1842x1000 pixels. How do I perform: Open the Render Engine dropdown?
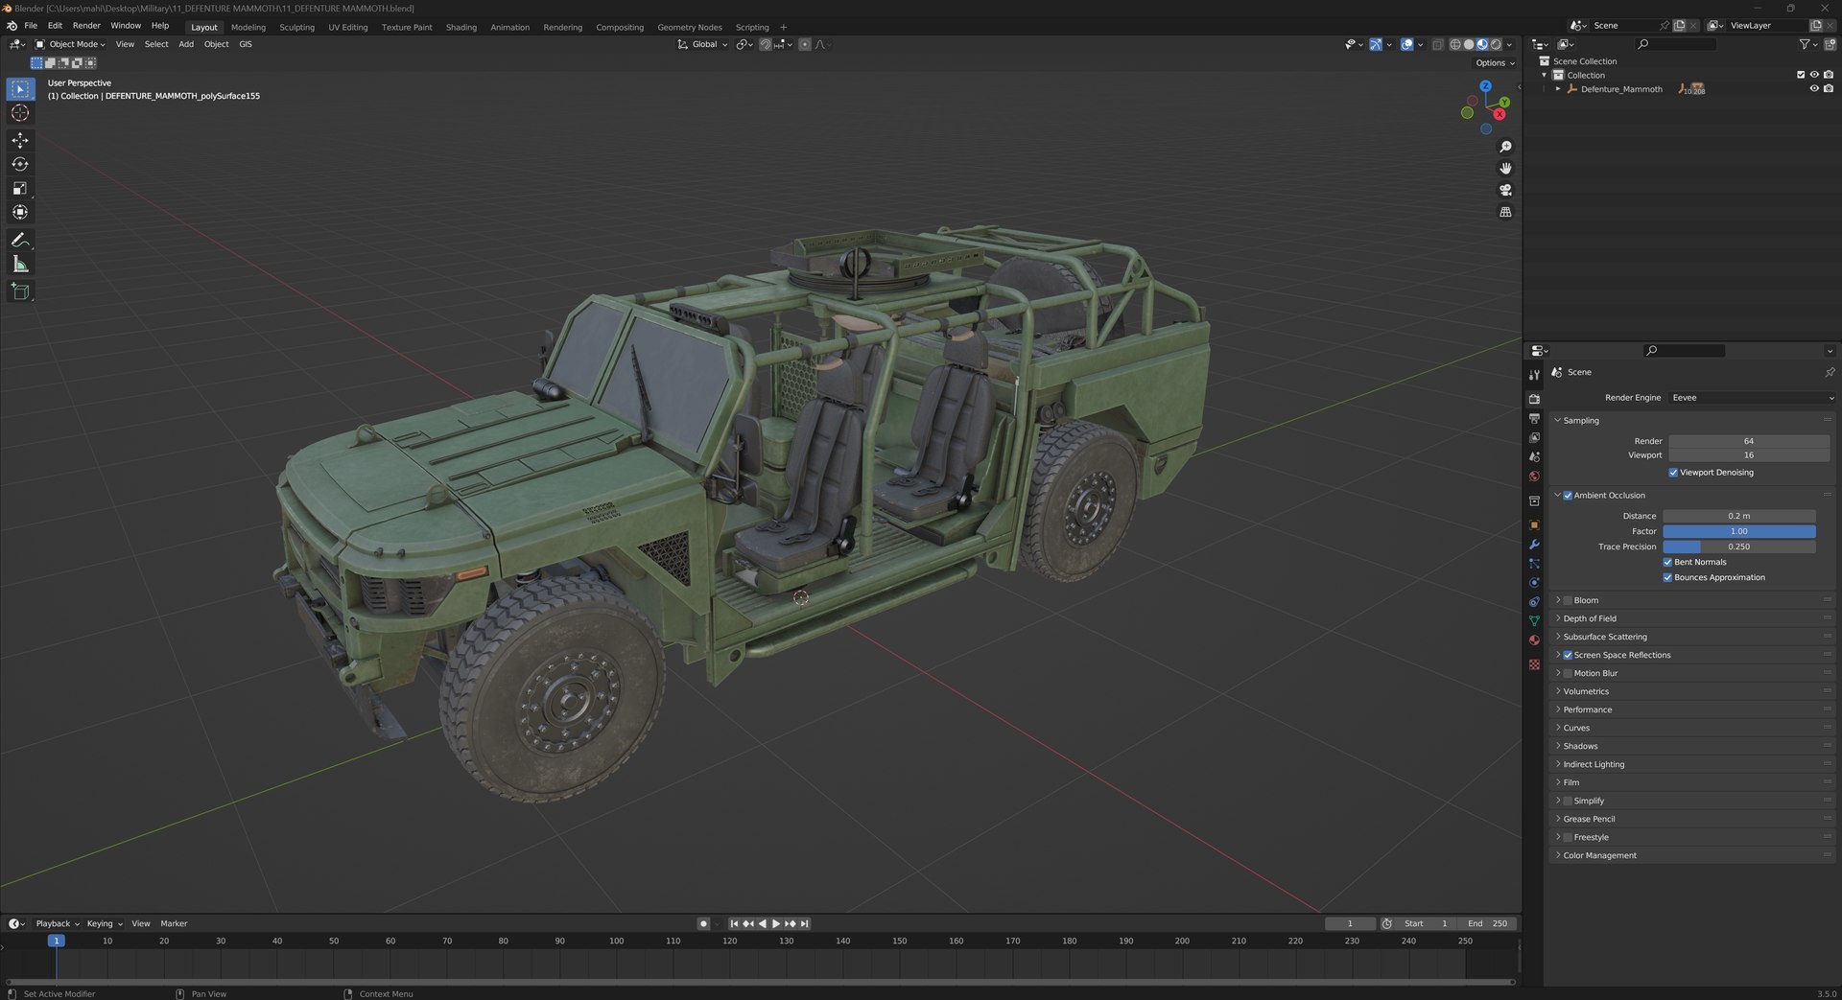tap(1752, 398)
